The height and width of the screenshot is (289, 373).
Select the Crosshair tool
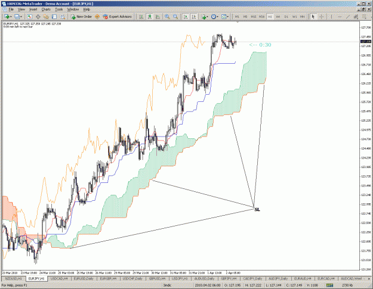tap(322, 17)
